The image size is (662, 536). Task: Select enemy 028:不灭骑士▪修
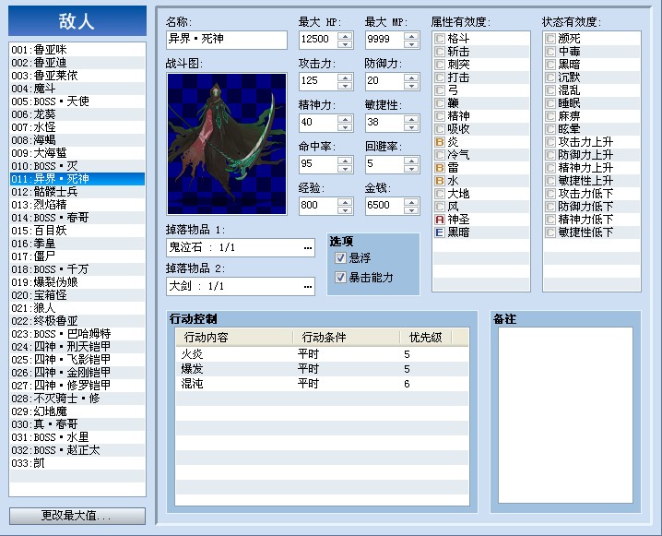click(77, 399)
